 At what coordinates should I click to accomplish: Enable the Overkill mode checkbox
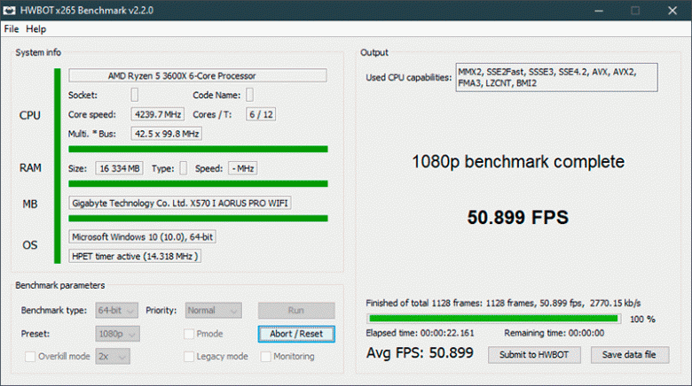(x=30, y=357)
